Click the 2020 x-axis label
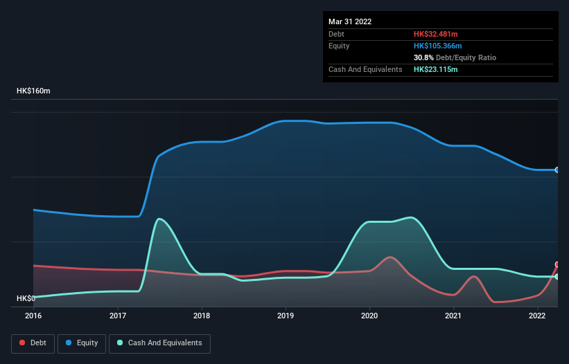 tap(369, 316)
